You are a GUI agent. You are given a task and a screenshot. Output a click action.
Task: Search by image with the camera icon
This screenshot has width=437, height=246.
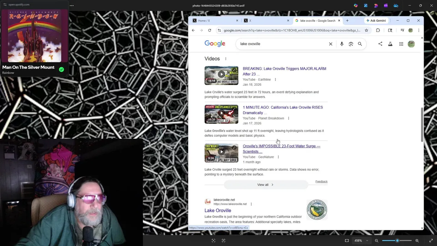(x=351, y=44)
